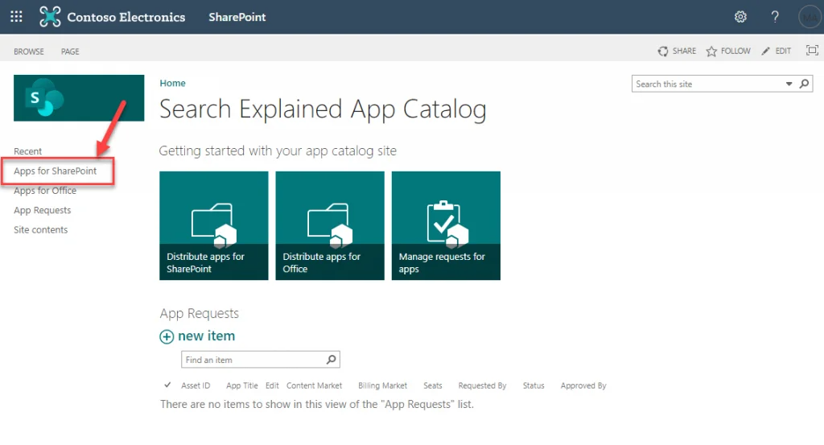The image size is (824, 445).
Task: Open Apps for SharePoint in left navigation
Action: pyautogui.click(x=56, y=171)
